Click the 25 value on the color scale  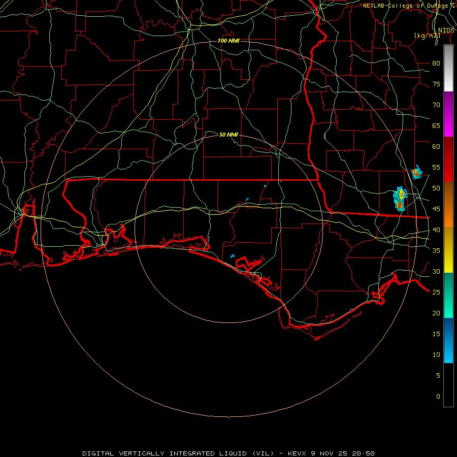pyautogui.click(x=436, y=292)
